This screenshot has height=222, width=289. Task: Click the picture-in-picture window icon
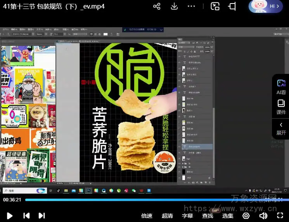[215, 7]
